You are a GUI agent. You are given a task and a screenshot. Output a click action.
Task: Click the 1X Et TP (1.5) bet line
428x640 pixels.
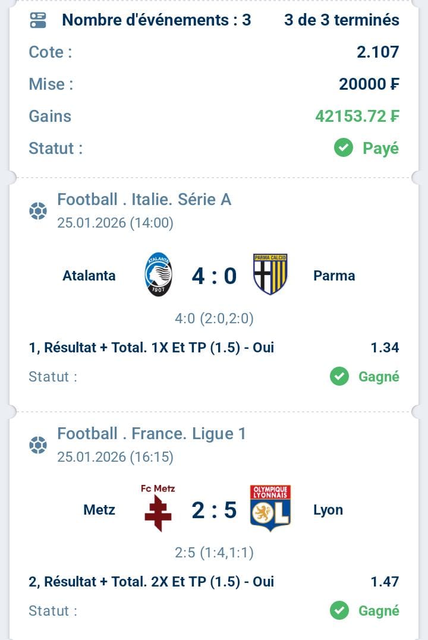click(x=152, y=348)
